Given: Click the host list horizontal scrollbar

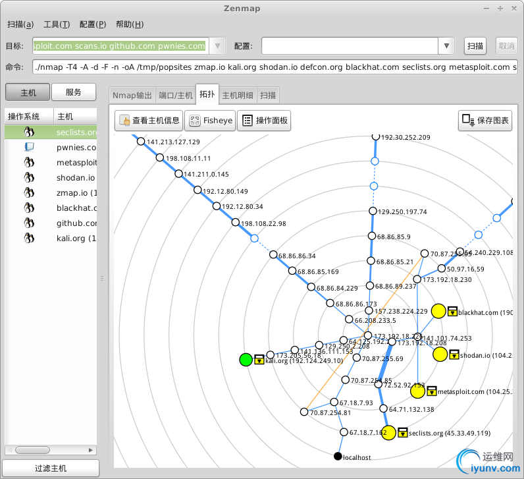Looking at the screenshot, I should [x=32, y=450].
